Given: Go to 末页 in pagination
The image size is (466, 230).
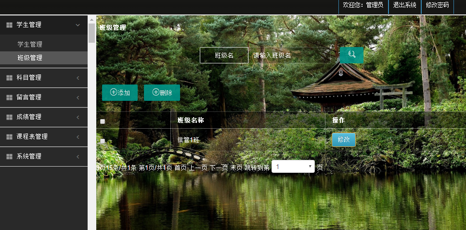Looking at the screenshot, I should (x=236, y=168).
